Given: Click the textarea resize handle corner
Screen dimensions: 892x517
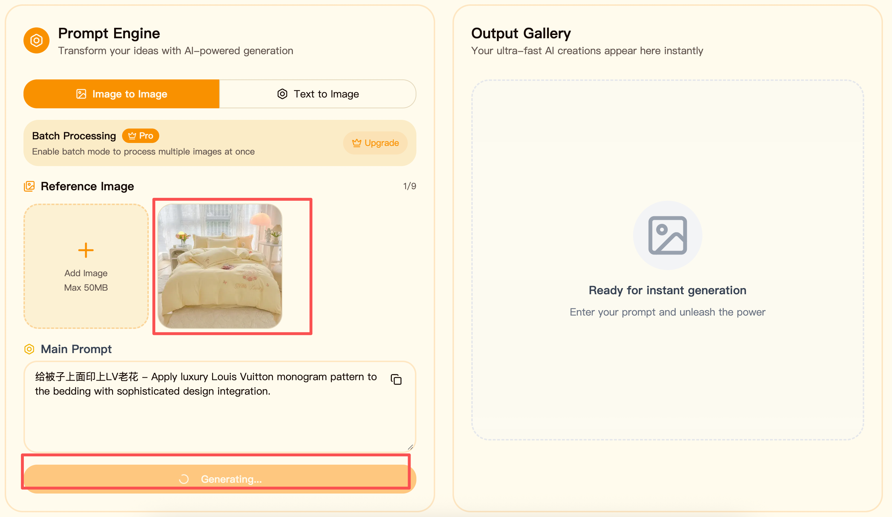Looking at the screenshot, I should [x=410, y=447].
